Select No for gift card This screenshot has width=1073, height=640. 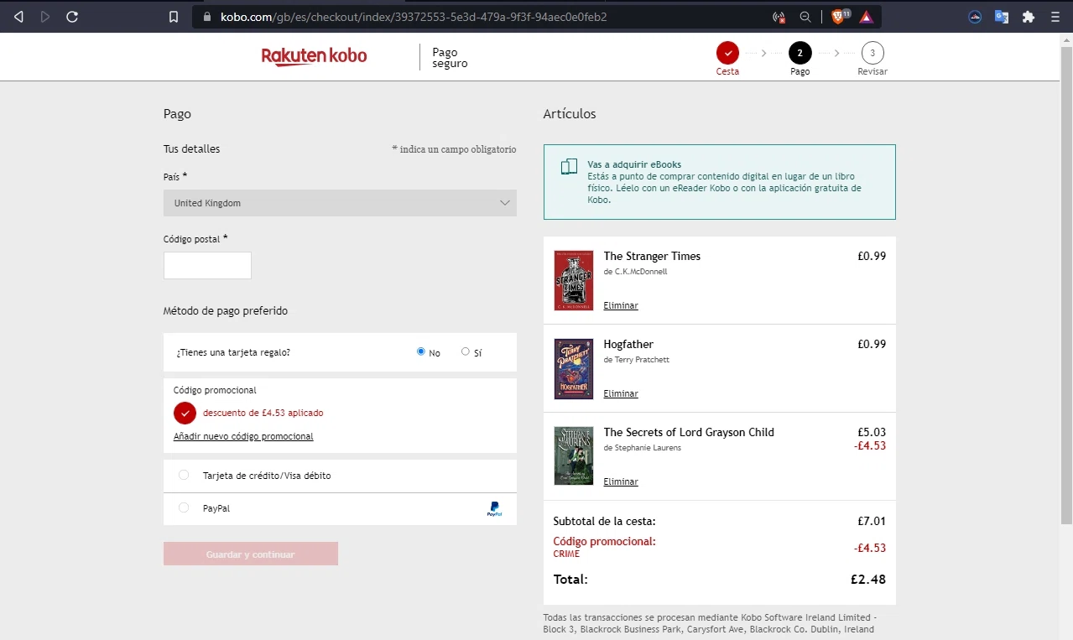[x=421, y=351]
